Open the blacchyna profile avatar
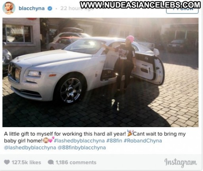This screenshot has height=171, width=203. point(9,8)
